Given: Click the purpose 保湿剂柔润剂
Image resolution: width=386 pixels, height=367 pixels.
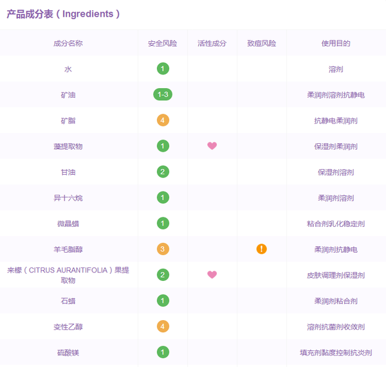Looking at the screenshot, I should click(336, 147).
